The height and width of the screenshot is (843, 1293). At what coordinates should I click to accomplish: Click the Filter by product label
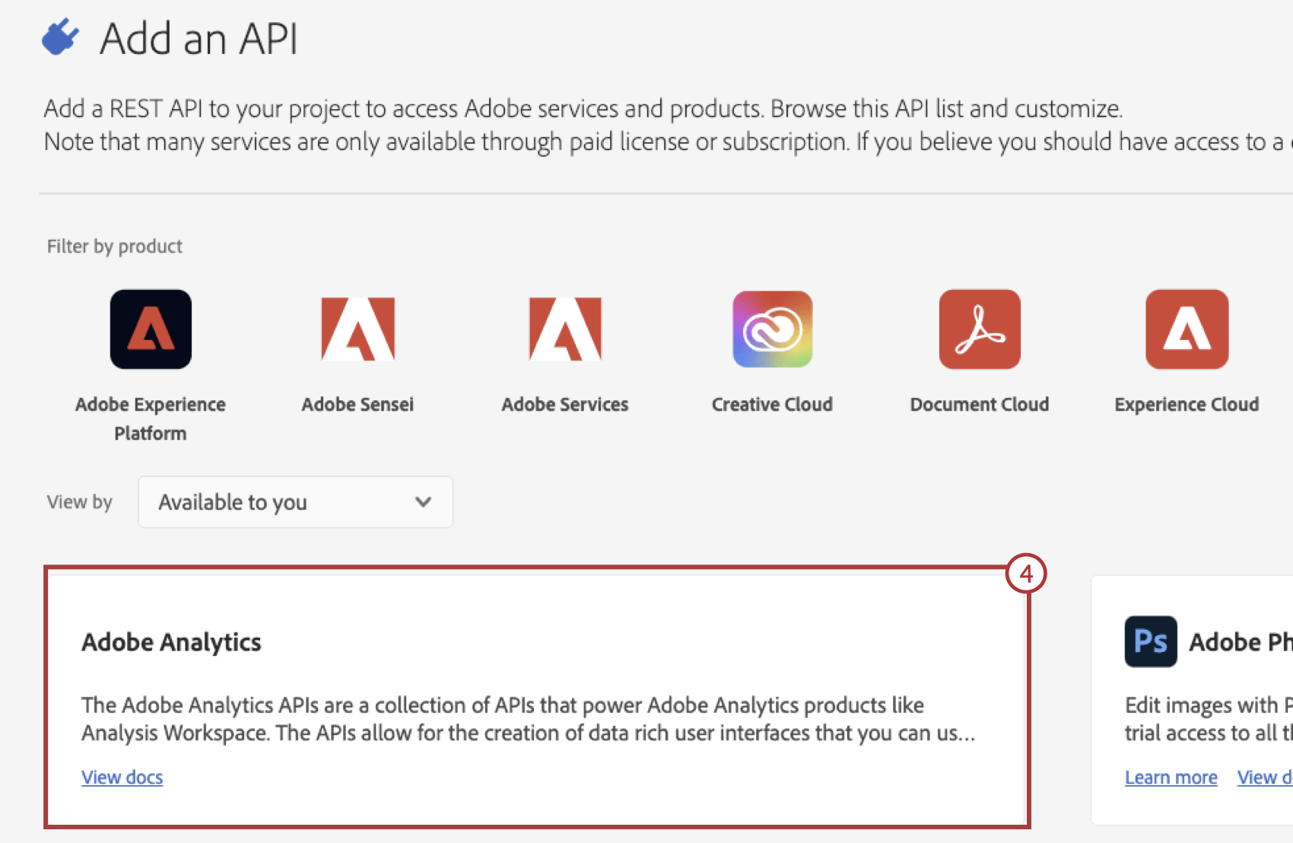tap(114, 246)
